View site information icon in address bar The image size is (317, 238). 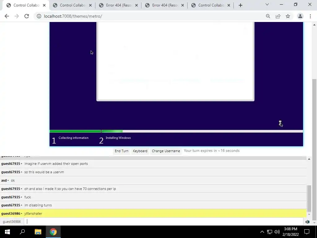[39, 16]
